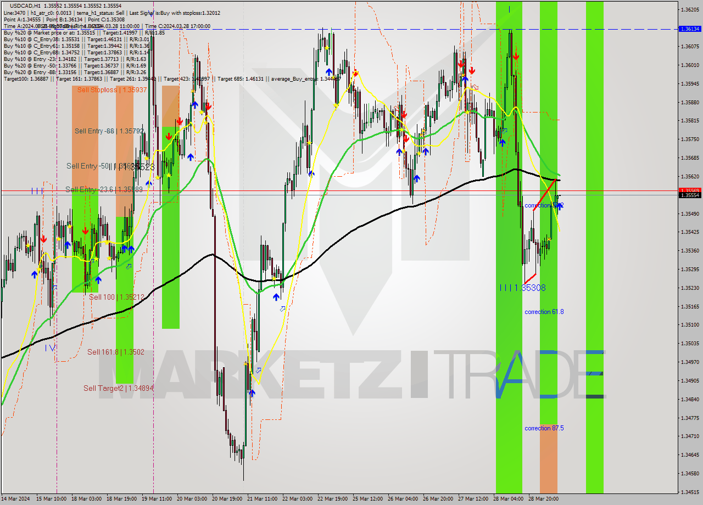
Task: Click the 'Line:3470' indicator info line
Action: (112, 13)
